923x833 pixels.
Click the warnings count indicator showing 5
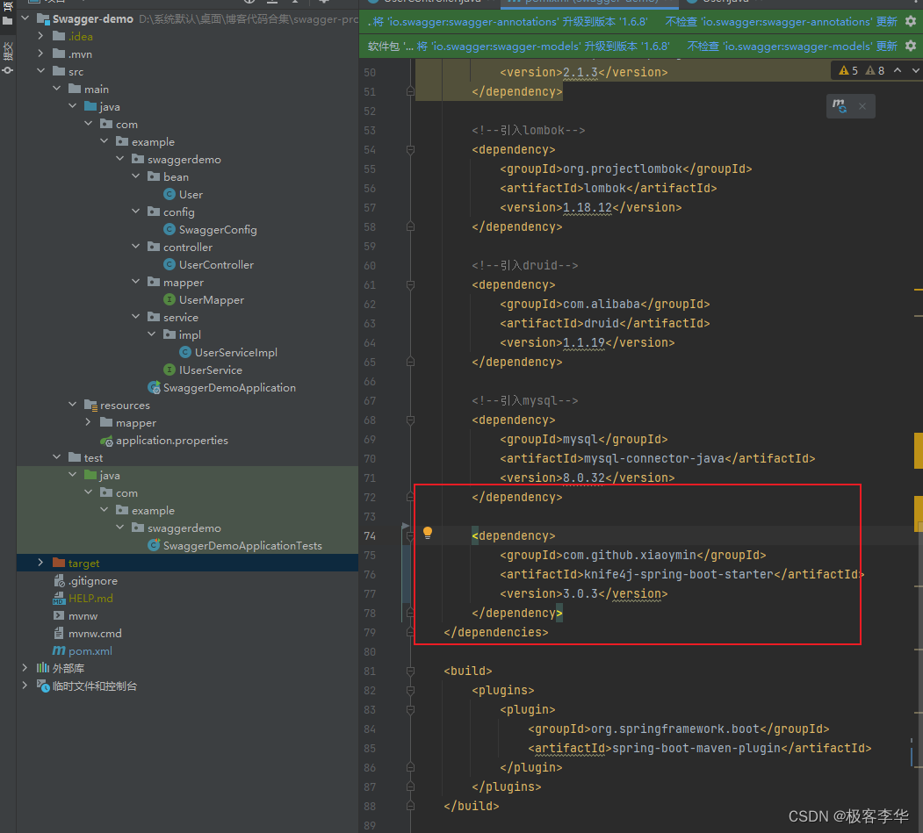coord(848,70)
